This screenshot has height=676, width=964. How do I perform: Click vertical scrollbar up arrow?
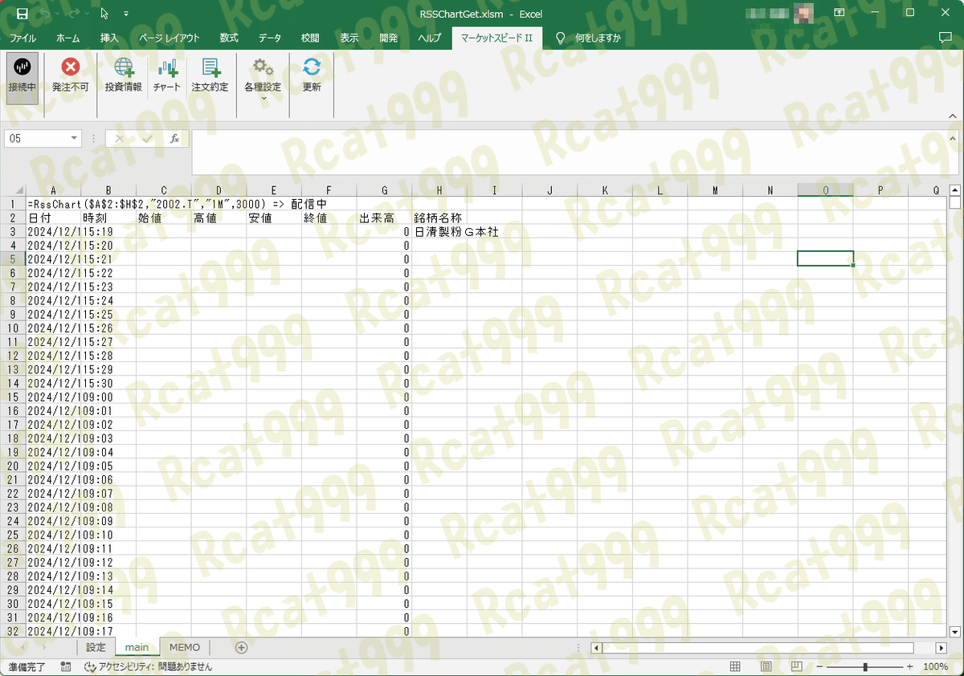click(x=955, y=190)
